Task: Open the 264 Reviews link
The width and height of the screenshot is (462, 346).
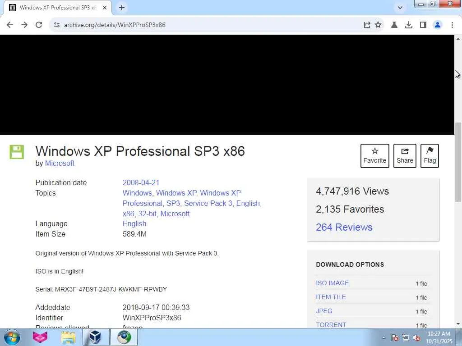Action: point(344,227)
